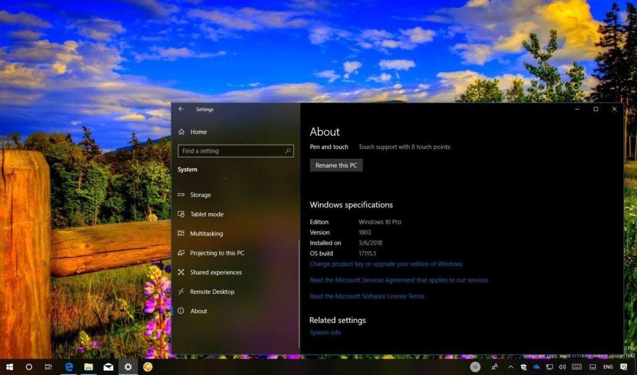Click the Rename this PC button
The width and height of the screenshot is (637, 375).
pos(336,165)
